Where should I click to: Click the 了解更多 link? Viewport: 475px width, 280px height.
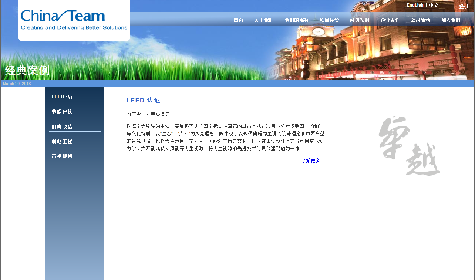pyautogui.click(x=310, y=161)
